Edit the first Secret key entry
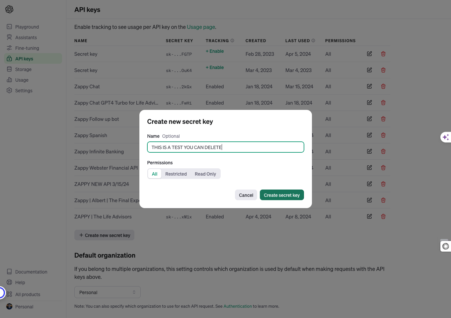This screenshot has height=318, width=451. click(369, 54)
